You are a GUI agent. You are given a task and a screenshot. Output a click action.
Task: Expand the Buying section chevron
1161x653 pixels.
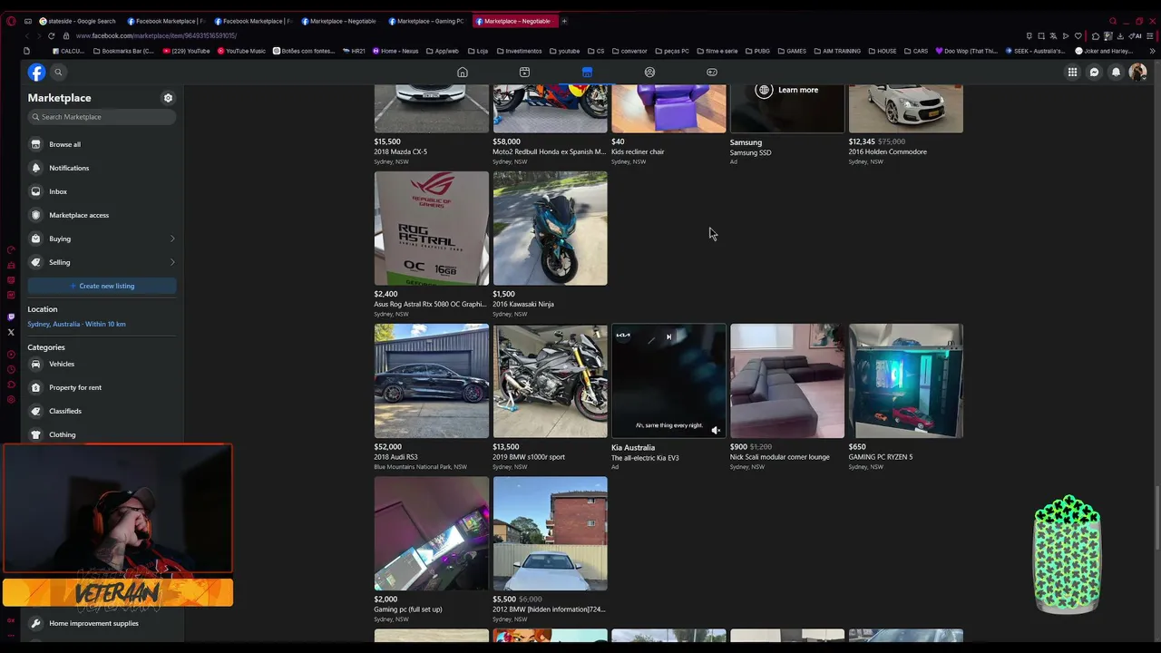171,239
